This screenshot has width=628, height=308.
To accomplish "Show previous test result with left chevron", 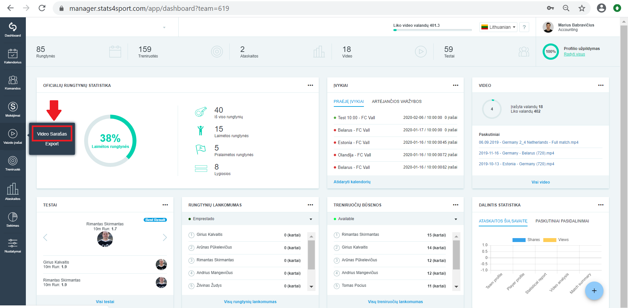I will tap(45, 237).
